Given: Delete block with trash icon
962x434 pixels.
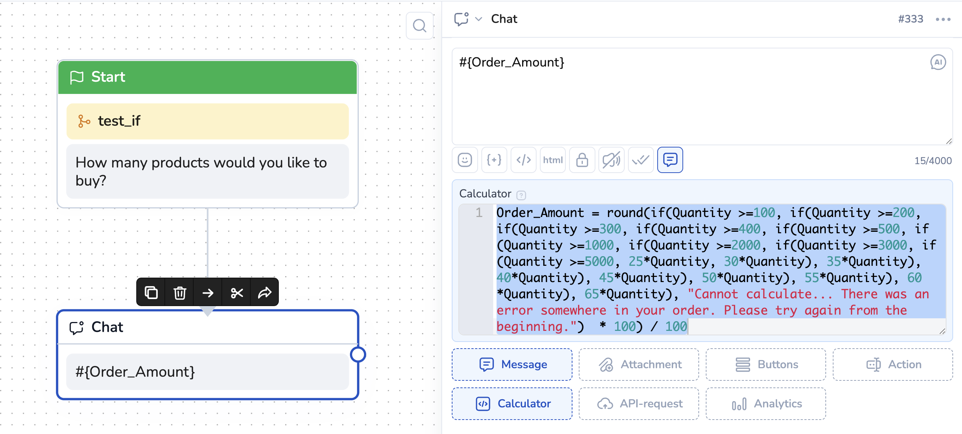Looking at the screenshot, I should (180, 293).
